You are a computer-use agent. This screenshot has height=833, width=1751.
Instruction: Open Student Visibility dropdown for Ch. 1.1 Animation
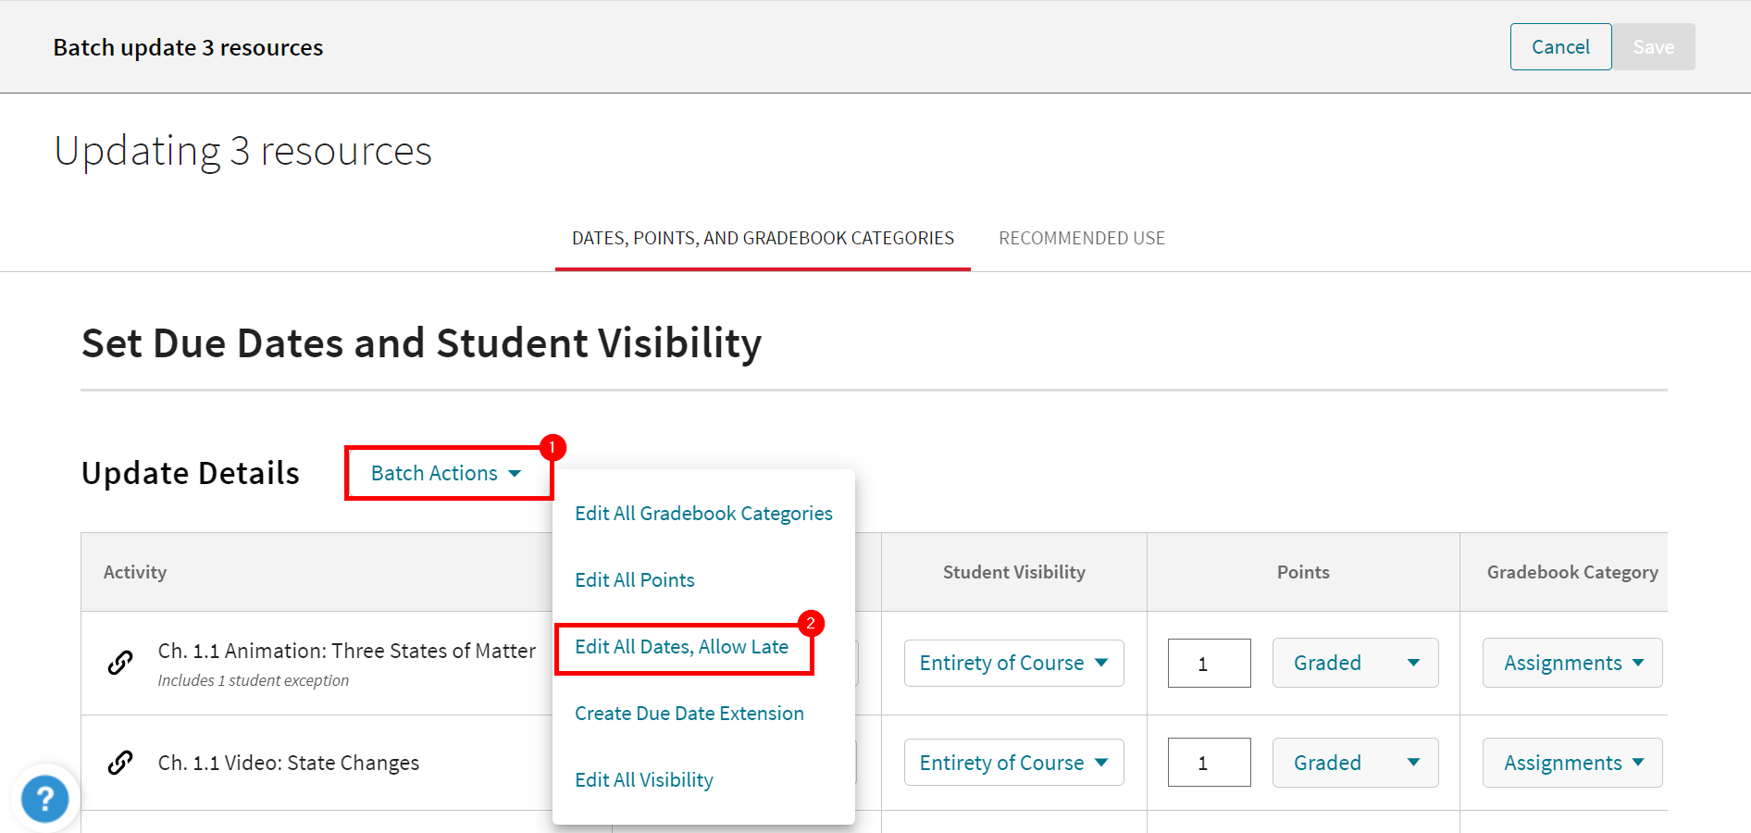pos(1012,663)
